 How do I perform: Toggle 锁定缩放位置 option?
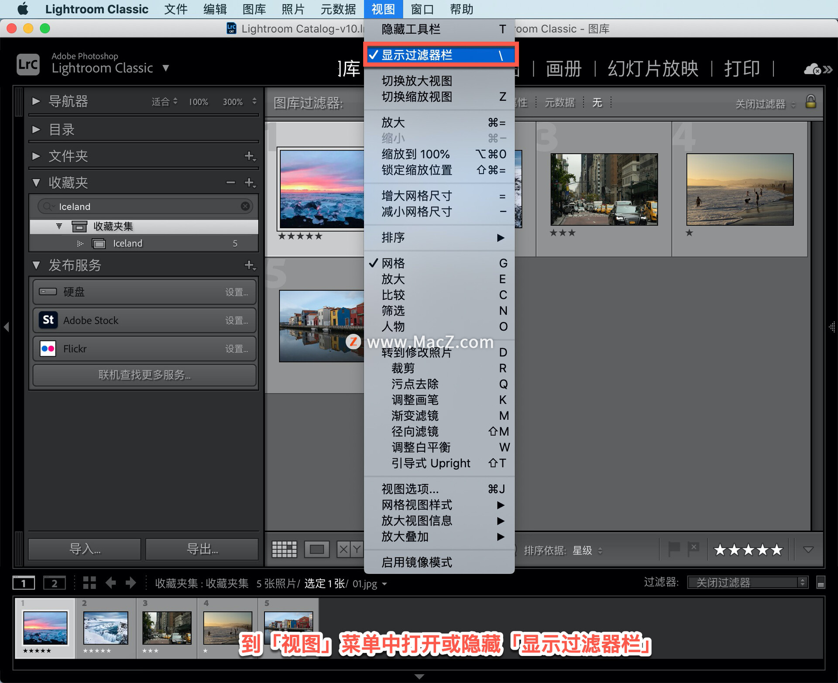coord(440,170)
